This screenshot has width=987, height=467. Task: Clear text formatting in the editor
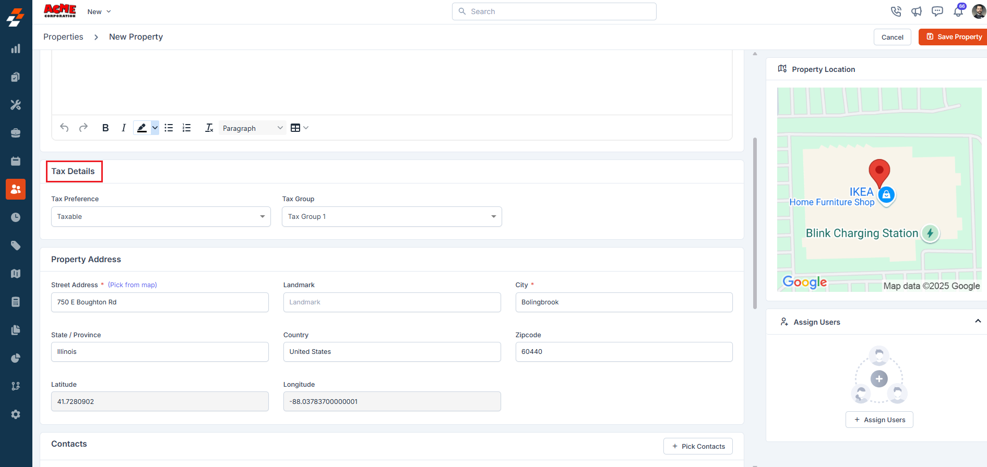[x=209, y=128]
